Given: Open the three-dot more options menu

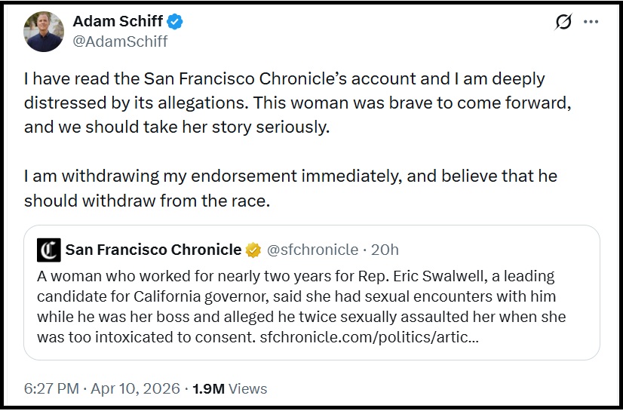Looking at the screenshot, I should tap(591, 22).
